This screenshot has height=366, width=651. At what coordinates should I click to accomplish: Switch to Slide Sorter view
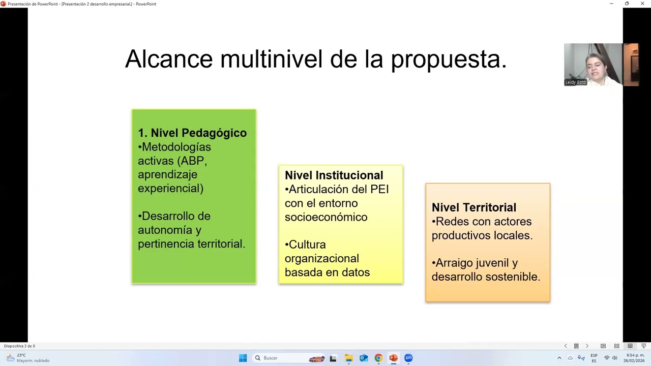point(616,346)
